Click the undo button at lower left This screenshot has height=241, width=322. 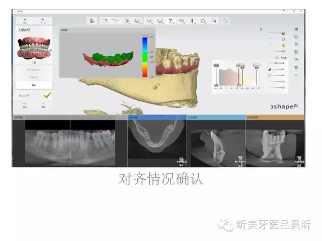(x=24, y=105)
